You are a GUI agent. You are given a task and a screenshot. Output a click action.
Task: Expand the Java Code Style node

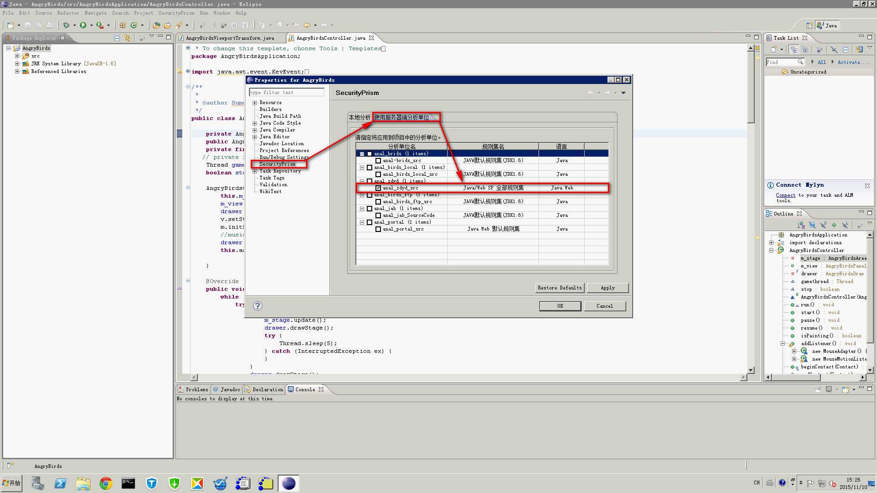point(255,123)
